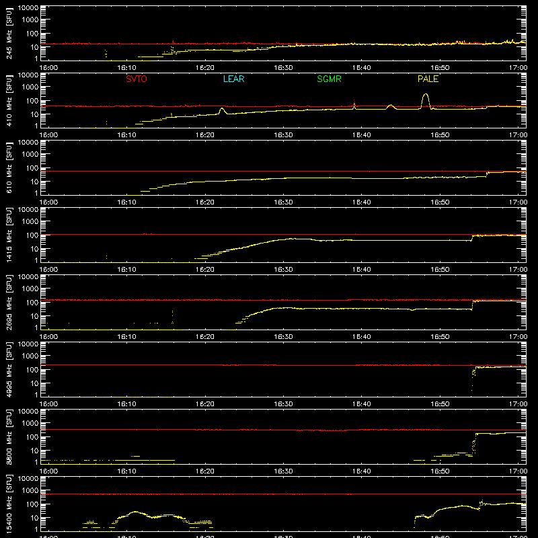Click 16:50 tick label under 410 MHz plot
Viewport: 538px width, 538px height.
(x=440, y=135)
